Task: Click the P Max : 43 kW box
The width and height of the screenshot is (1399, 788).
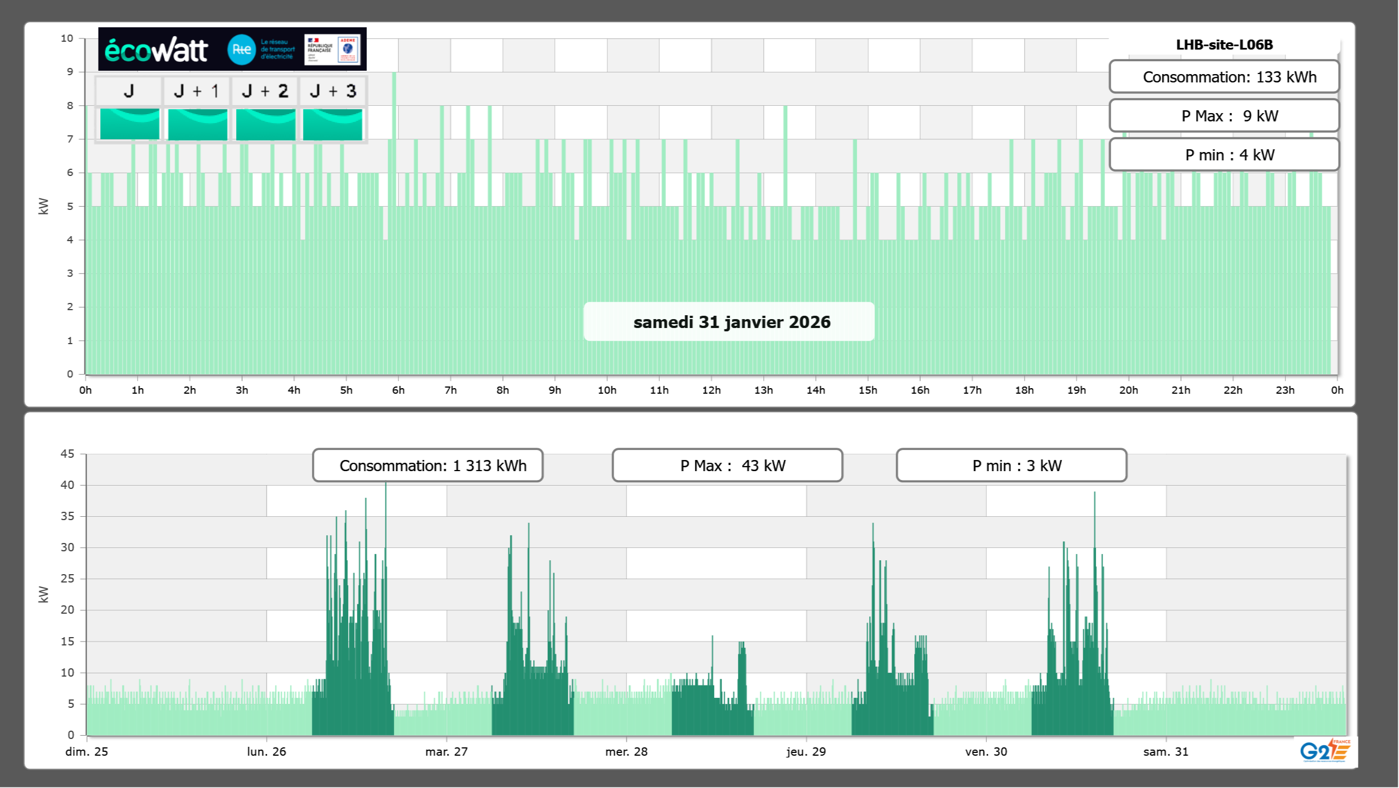Action: [x=727, y=466]
